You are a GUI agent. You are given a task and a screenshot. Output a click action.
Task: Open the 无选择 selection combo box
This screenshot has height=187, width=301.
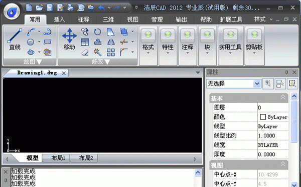234,83
